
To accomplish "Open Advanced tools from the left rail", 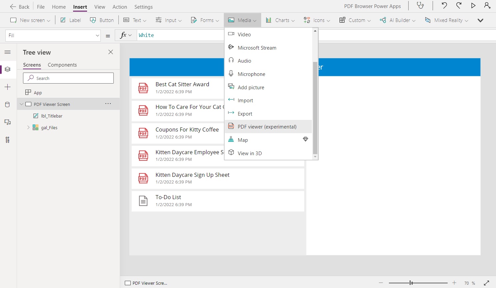I will (7, 140).
